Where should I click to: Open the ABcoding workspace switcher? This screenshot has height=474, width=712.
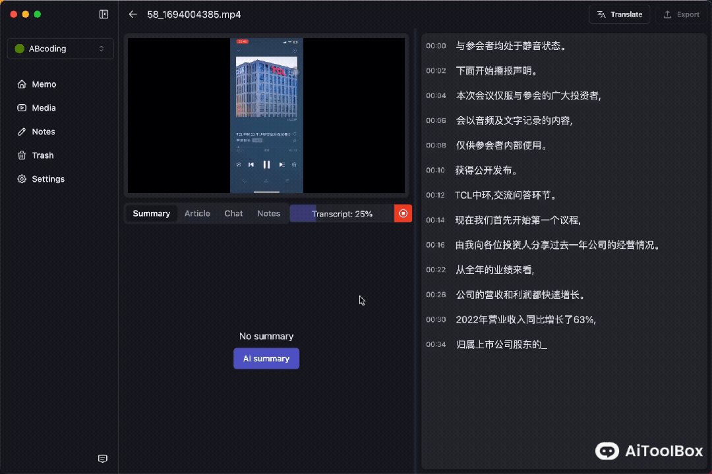point(60,48)
